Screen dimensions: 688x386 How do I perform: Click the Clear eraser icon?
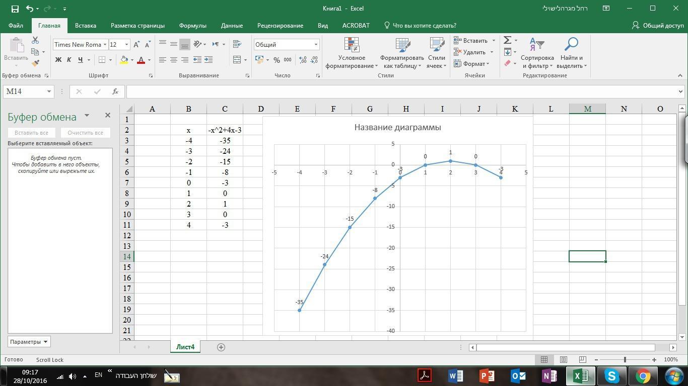tap(508, 63)
